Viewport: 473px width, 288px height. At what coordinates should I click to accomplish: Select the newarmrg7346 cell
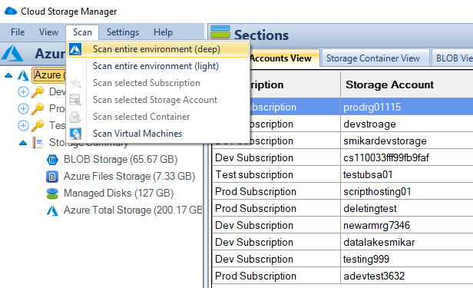coord(407,225)
